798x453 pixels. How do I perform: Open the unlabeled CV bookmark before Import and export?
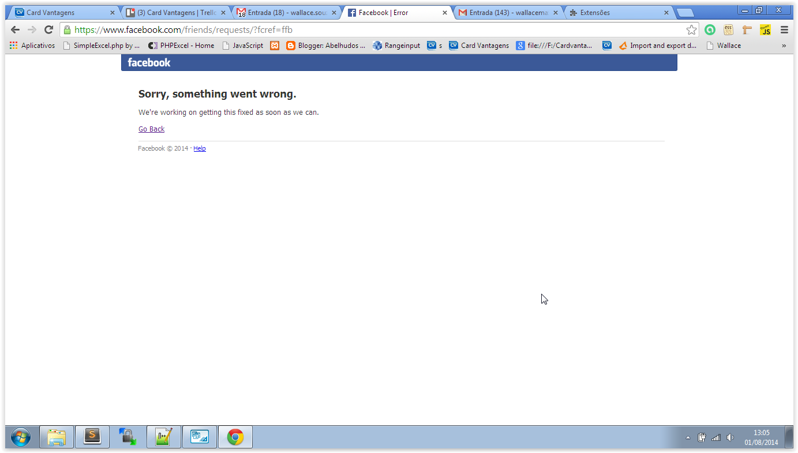pyautogui.click(x=606, y=46)
